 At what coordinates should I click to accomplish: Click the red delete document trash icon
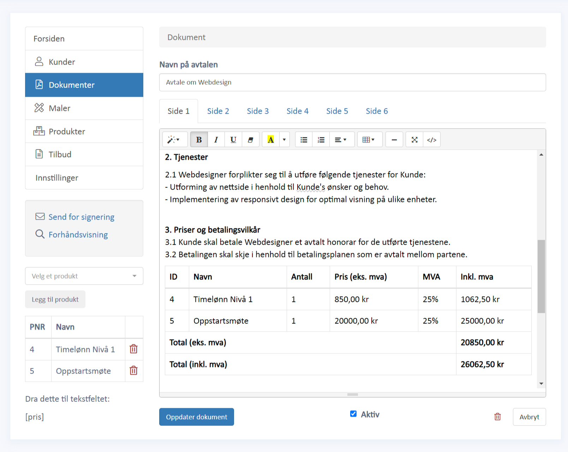click(498, 417)
